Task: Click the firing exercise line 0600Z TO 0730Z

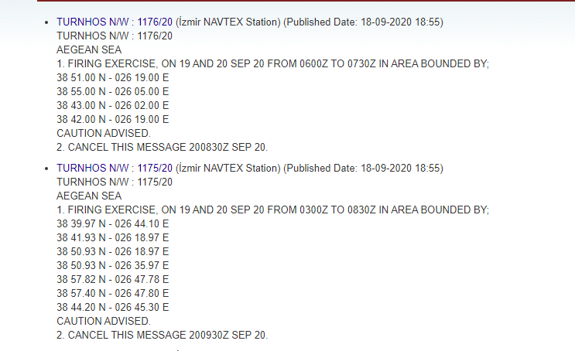Action: tap(273, 63)
